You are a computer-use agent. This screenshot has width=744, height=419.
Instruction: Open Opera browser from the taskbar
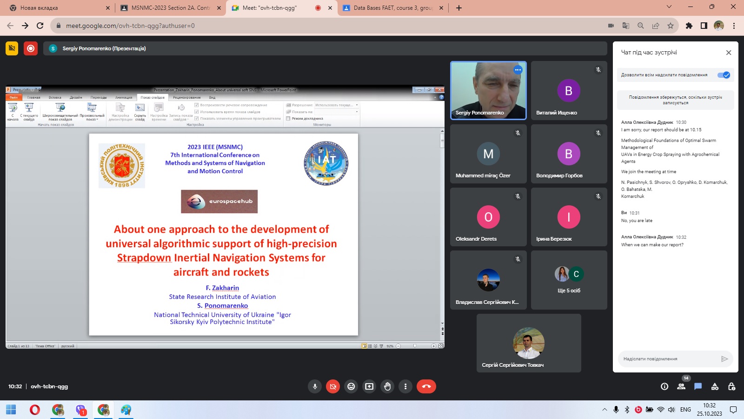click(35, 410)
